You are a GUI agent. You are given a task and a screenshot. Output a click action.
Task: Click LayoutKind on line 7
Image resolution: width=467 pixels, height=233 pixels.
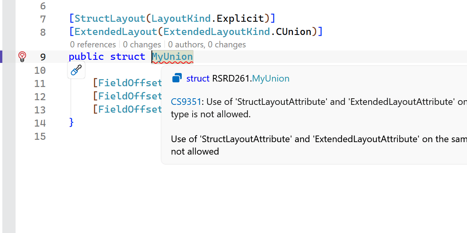[182, 18]
